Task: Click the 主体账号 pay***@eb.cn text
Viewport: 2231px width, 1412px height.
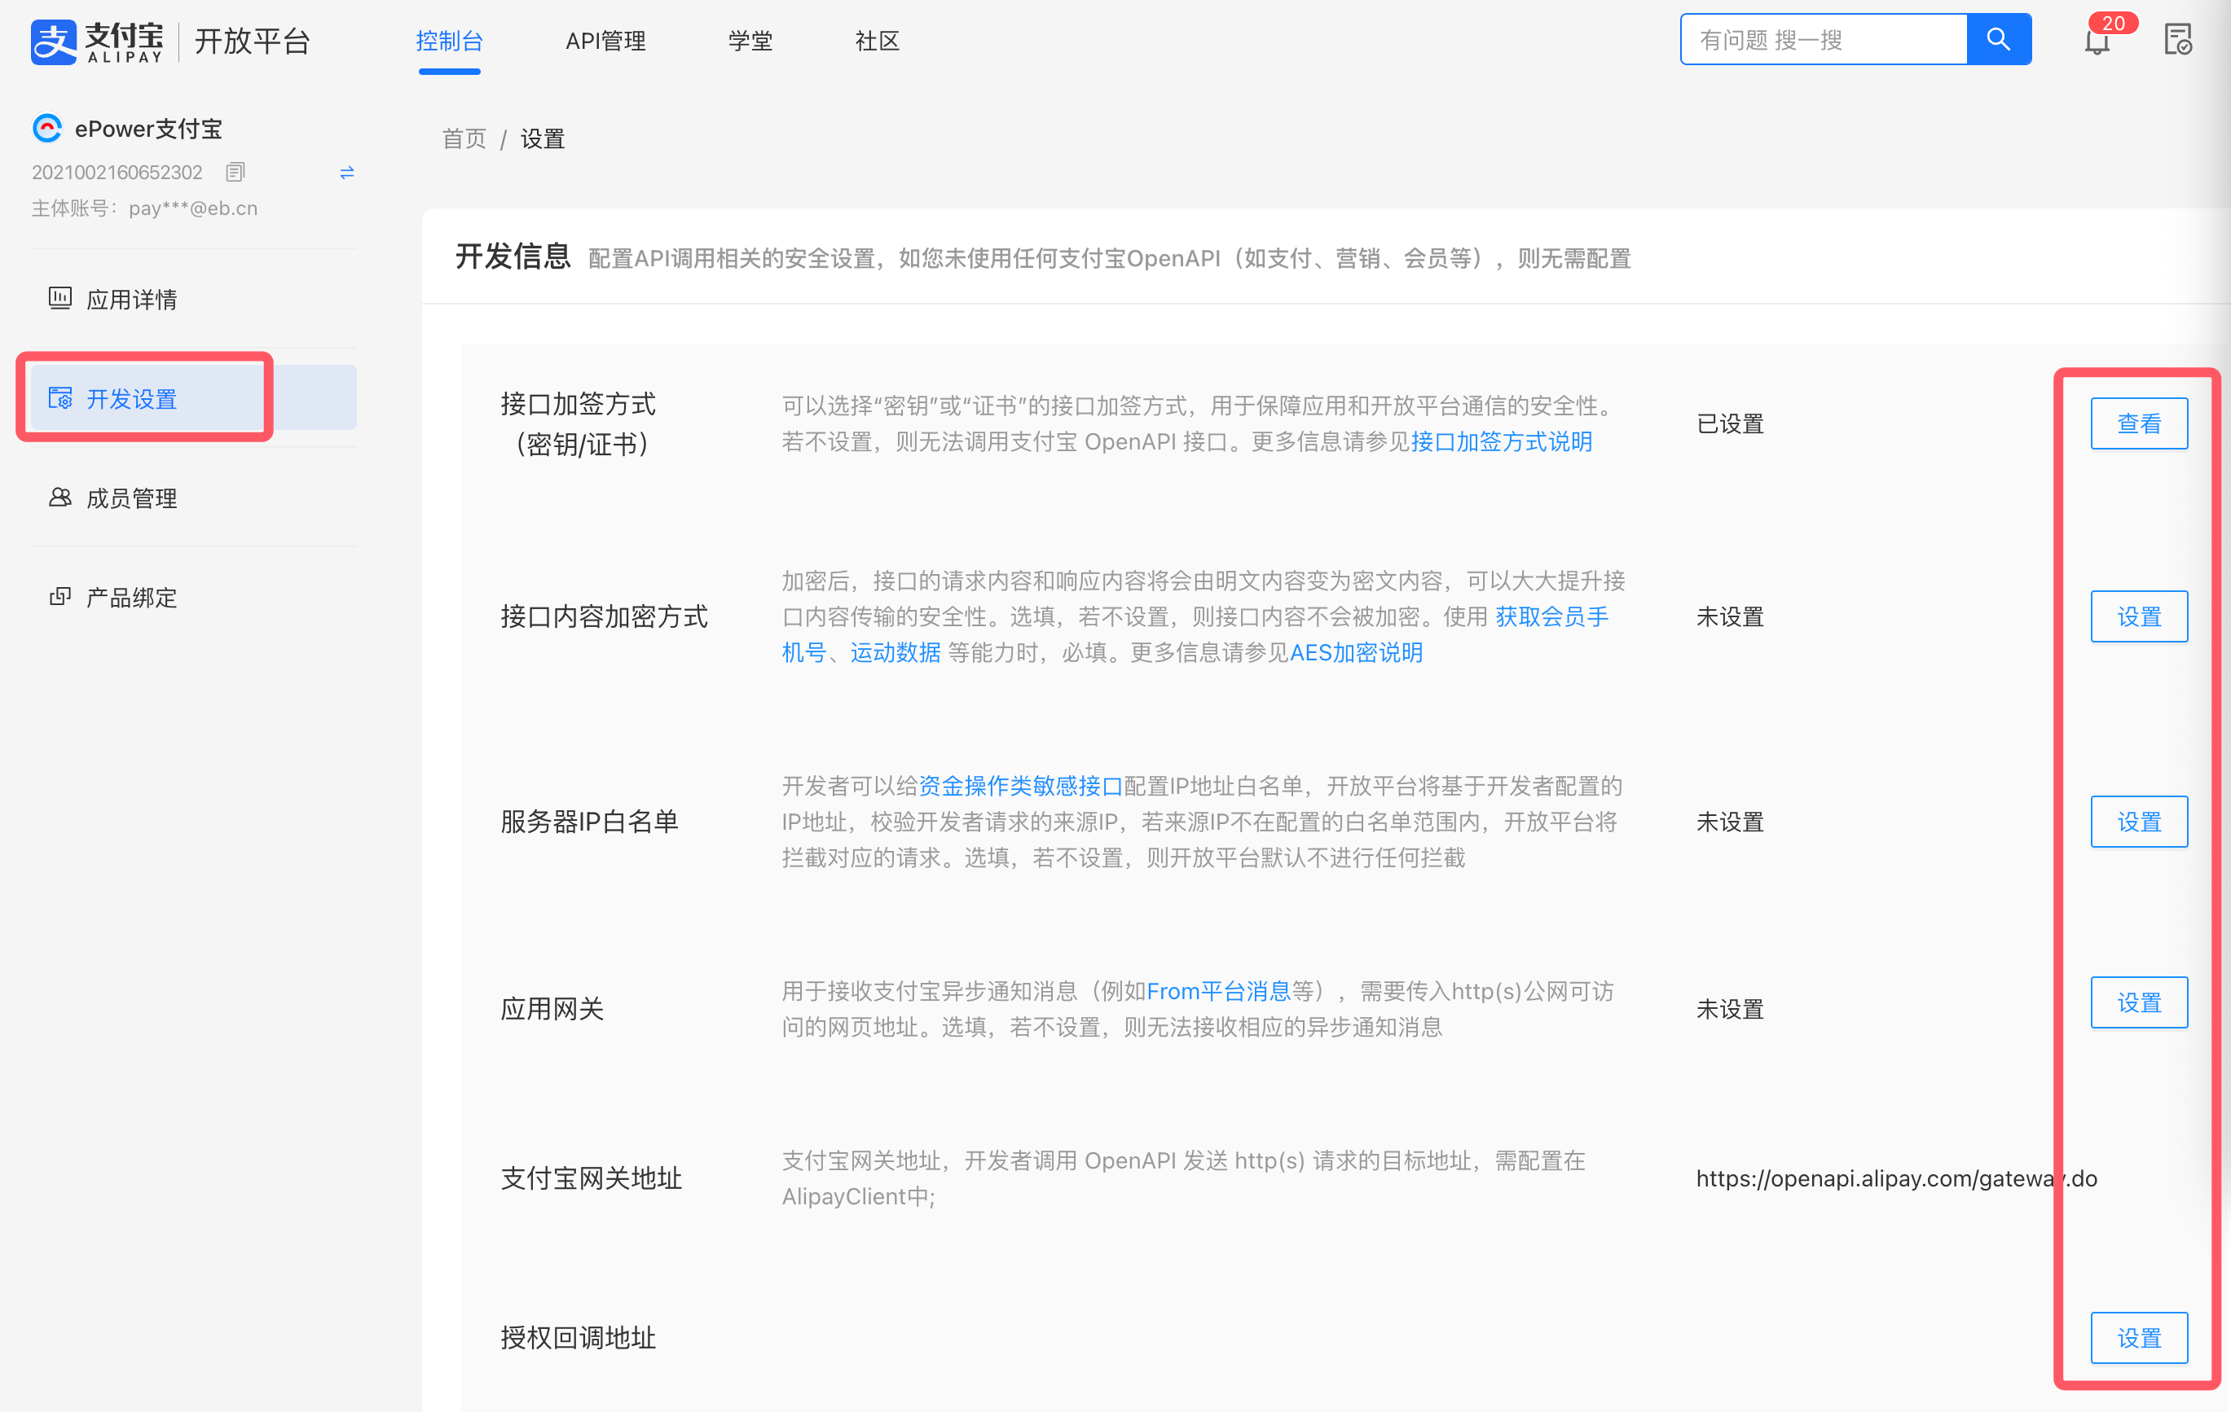Action: (x=144, y=208)
